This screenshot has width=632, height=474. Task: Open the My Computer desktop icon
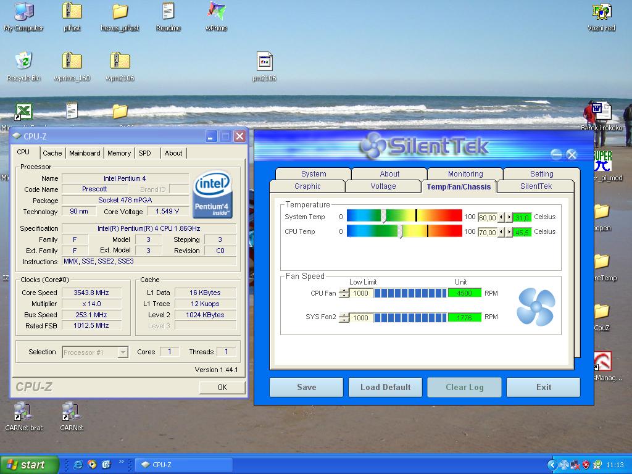pos(24,17)
